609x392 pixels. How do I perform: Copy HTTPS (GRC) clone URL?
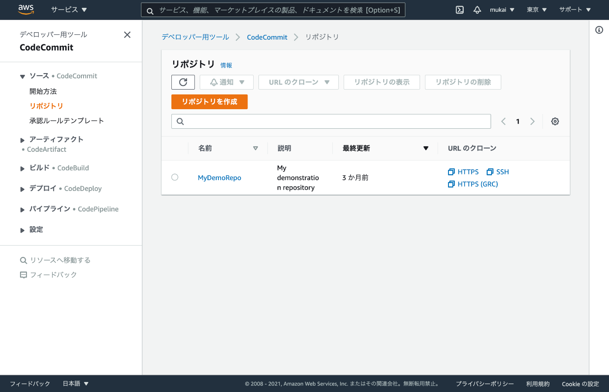pos(473,184)
